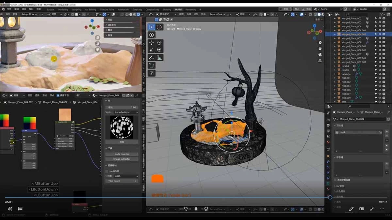Select the Move tool in viewport toolbar
The image size is (392, 220).
pos(152,43)
